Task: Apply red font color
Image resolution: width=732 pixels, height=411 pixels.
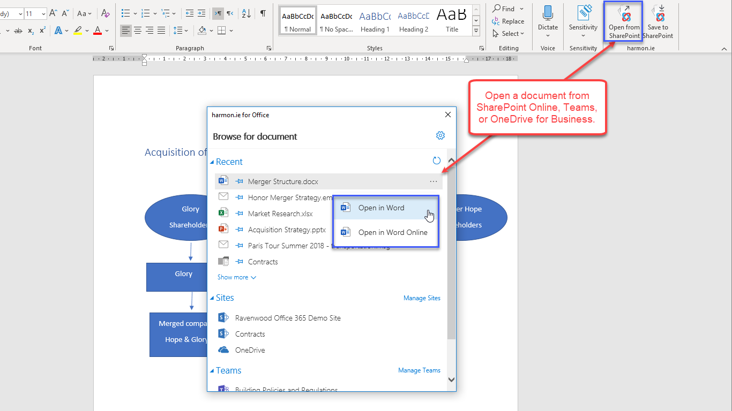Action: [x=97, y=31]
